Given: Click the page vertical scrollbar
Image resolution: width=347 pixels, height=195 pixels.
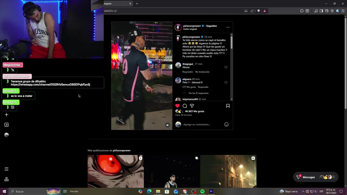Looking at the screenshot, I should tap(345, 63).
